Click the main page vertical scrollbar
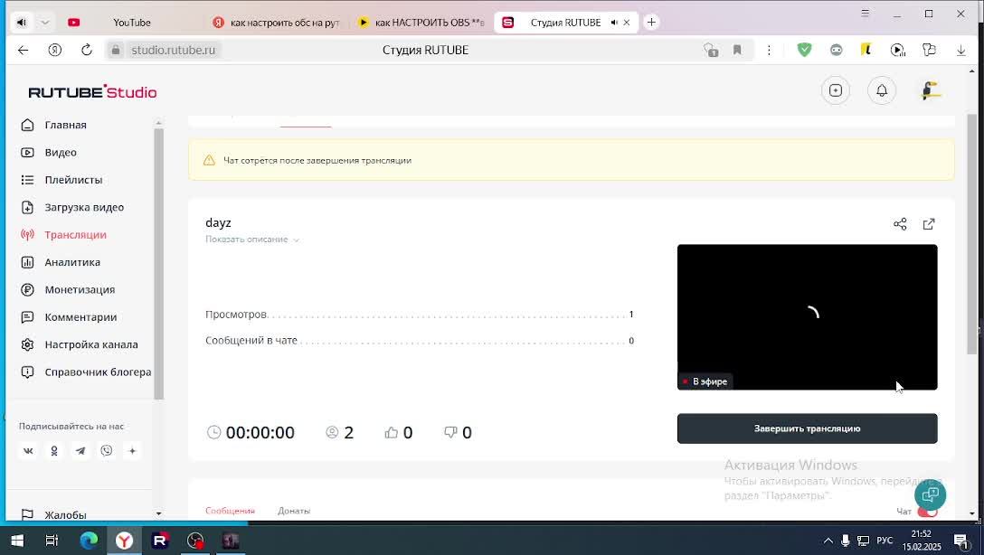This screenshot has width=984, height=555. pyautogui.click(x=972, y=234)
